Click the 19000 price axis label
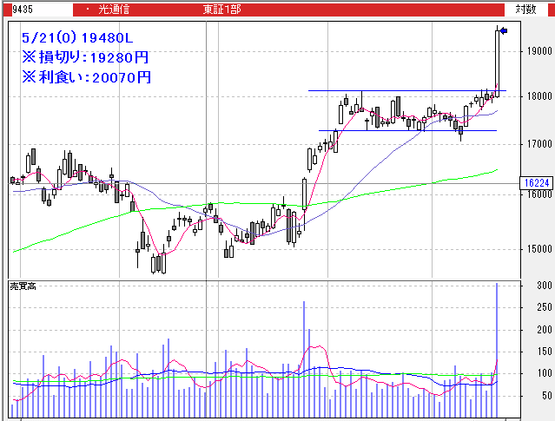The image size is (555, 421). [537, 51]
